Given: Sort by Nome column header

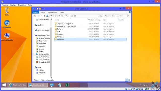Looking at the screenshot, I should pyautogui.click(x=70, y=20).
